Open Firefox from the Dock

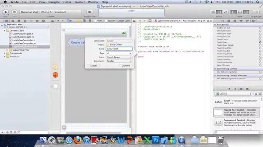[x=78, y=140]
